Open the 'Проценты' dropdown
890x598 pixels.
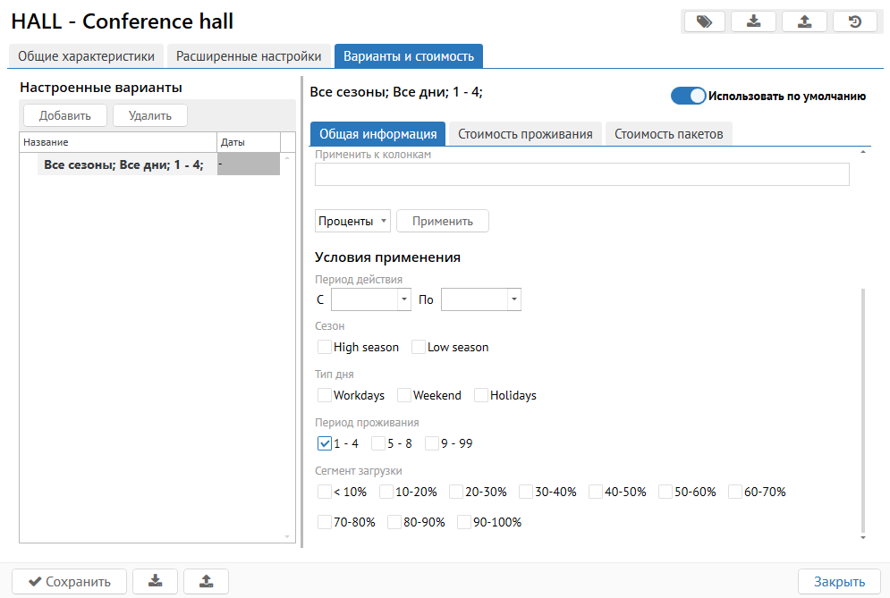point(352,221)
